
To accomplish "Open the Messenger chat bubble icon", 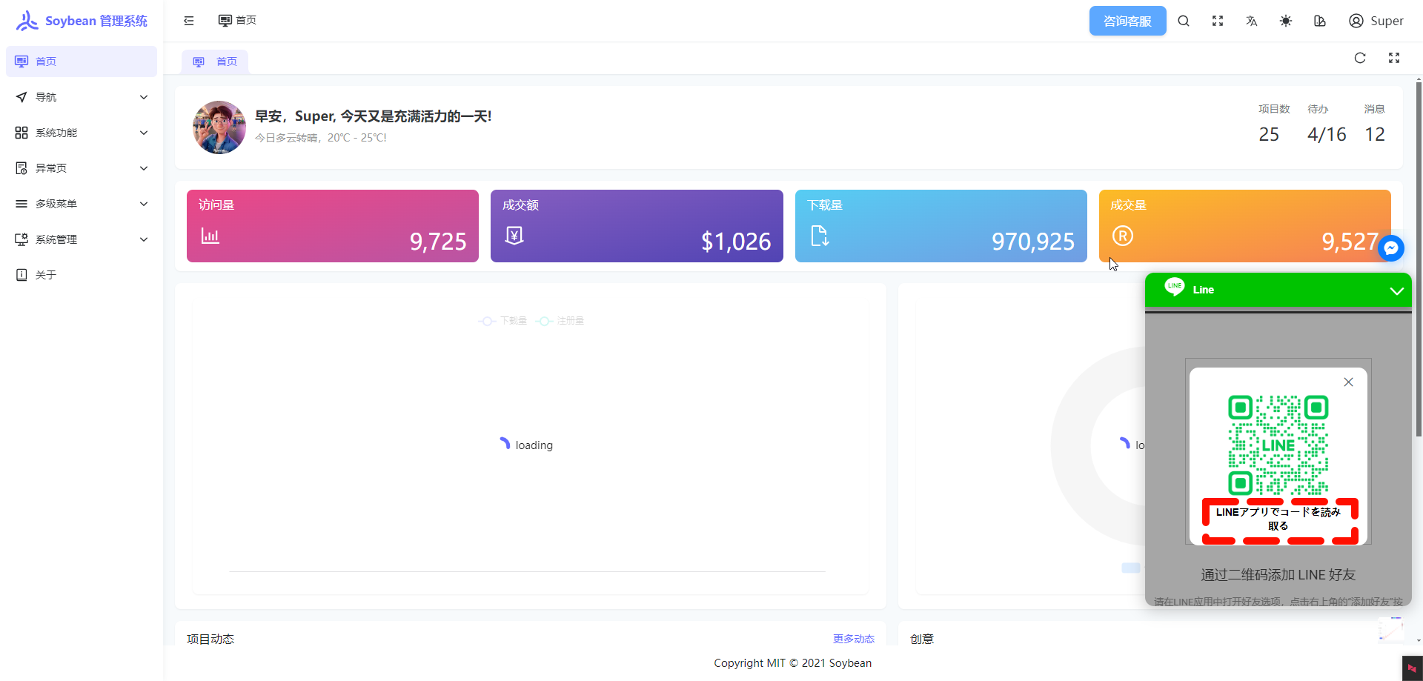I will 1391,248.
